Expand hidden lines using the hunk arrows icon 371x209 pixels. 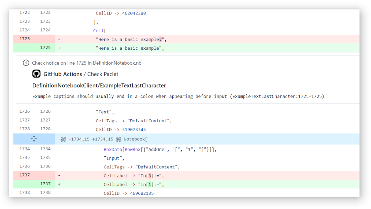(x=34, y=139)
